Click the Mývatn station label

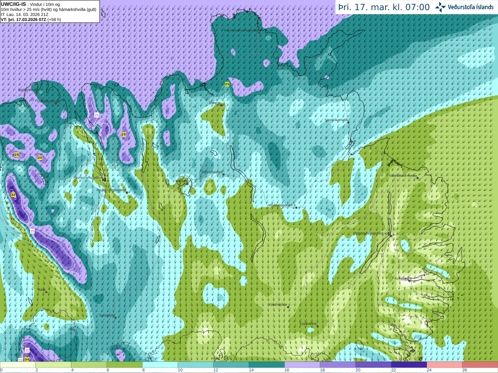182,181
